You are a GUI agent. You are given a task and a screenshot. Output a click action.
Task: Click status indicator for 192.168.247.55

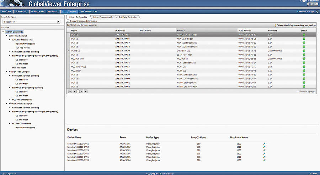(304, 35)
